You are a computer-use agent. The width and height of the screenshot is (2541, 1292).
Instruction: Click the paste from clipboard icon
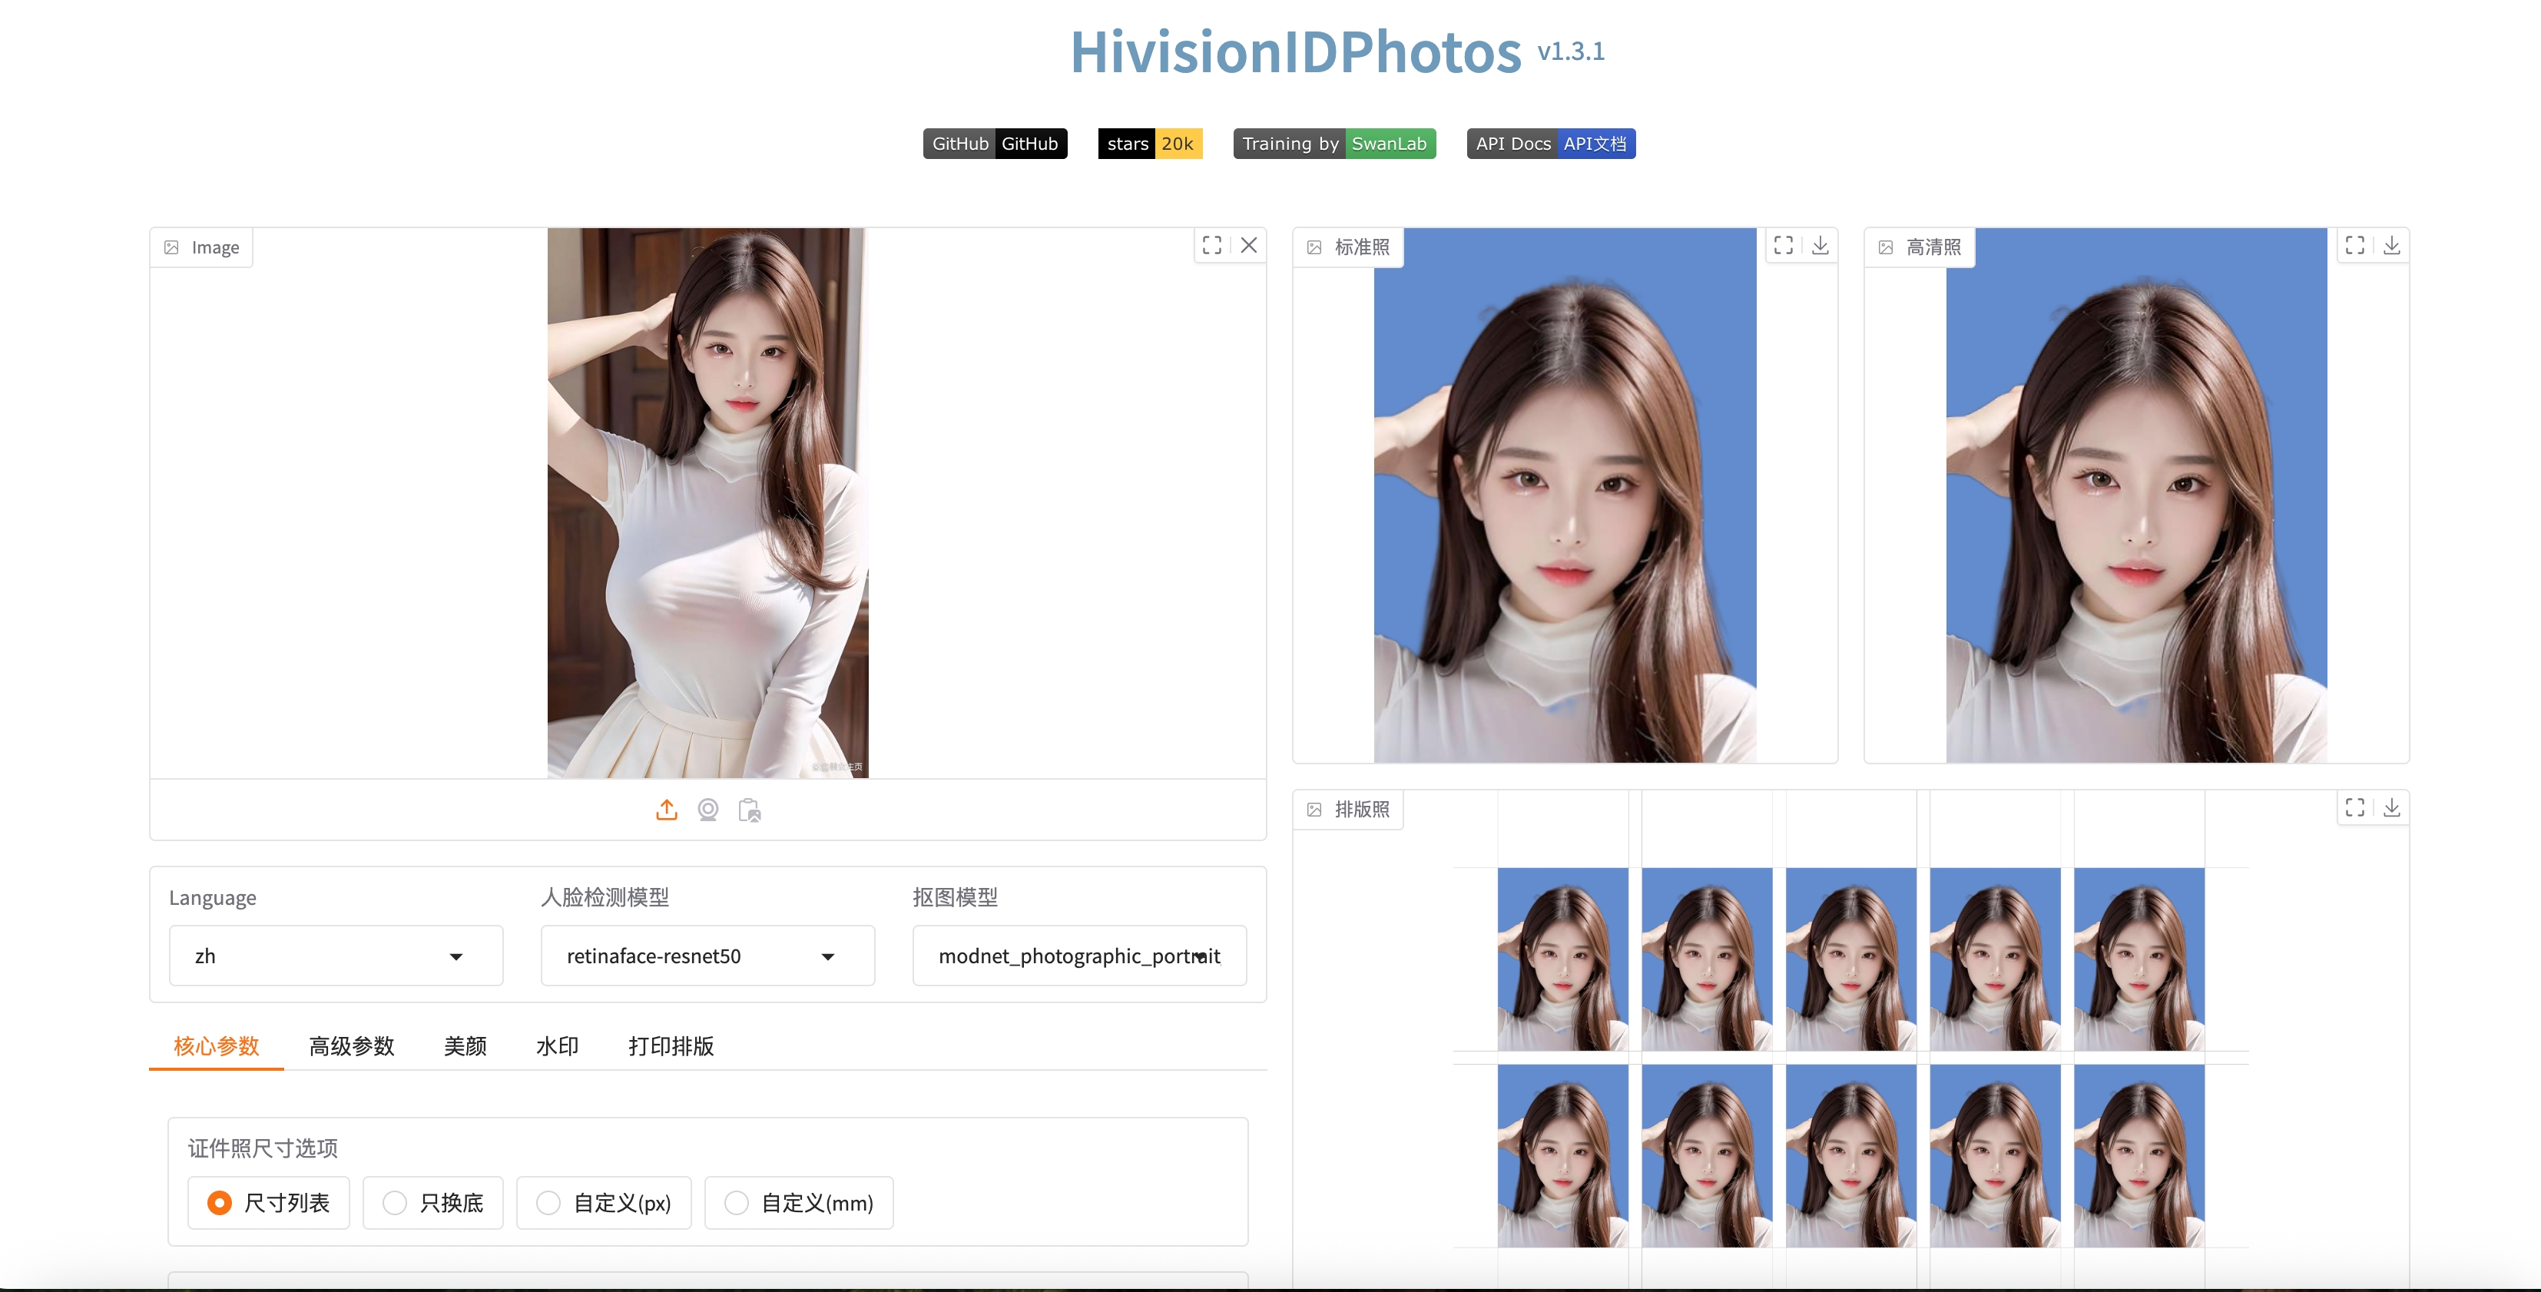[750, 810]
